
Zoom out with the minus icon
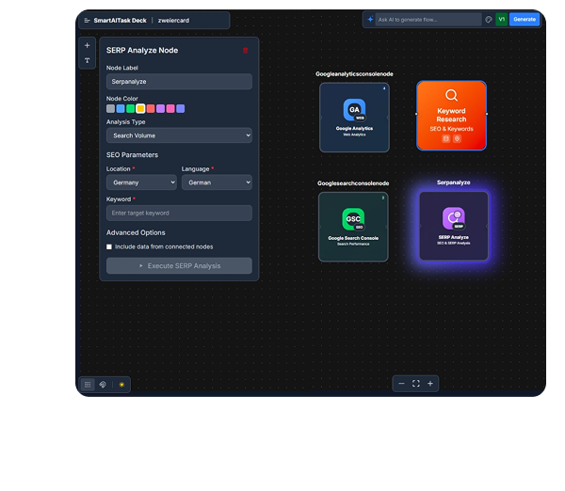click(401, 384)
